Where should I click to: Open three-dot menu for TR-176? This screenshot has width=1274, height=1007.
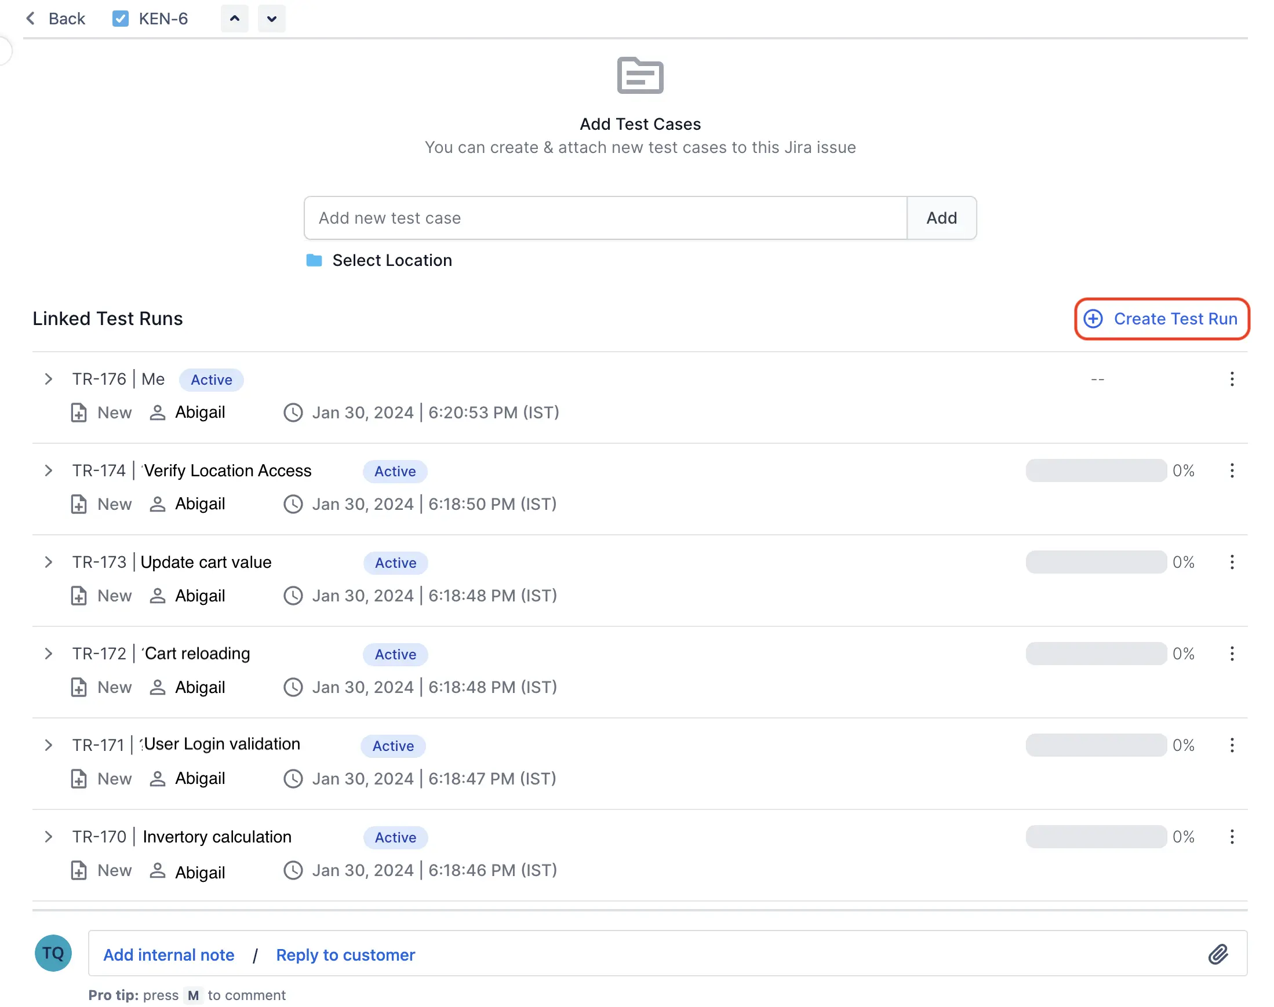coord(1232,379)
